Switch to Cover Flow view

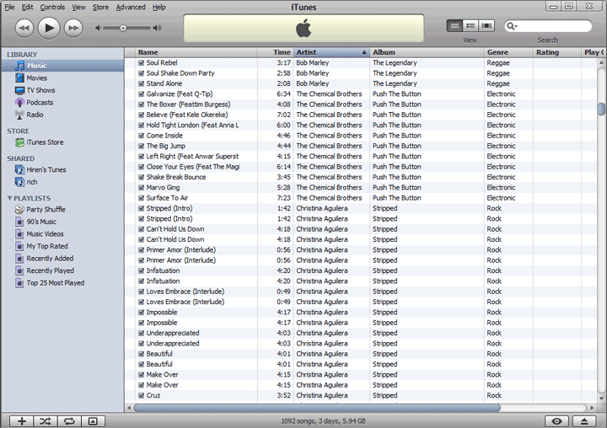486,26
